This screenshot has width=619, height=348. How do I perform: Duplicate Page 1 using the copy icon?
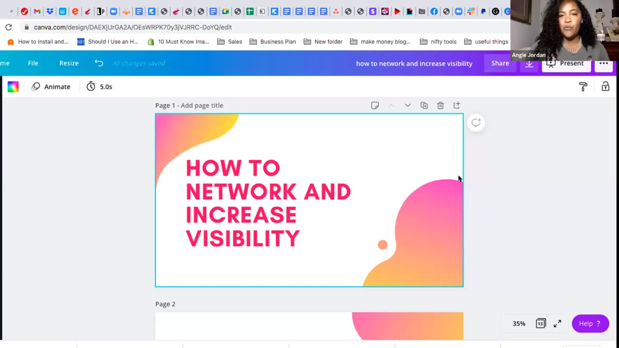pos(423,105)
